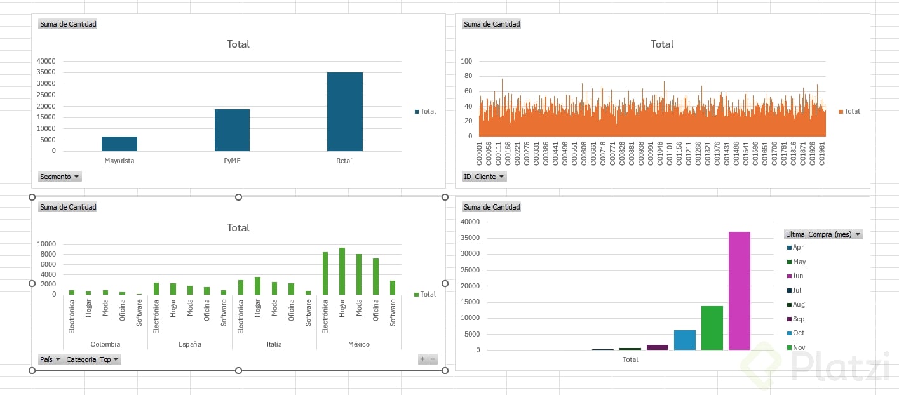Select the Oct legend entry
The height and width of the screenshot is (395, 899).
coord(795,333)
